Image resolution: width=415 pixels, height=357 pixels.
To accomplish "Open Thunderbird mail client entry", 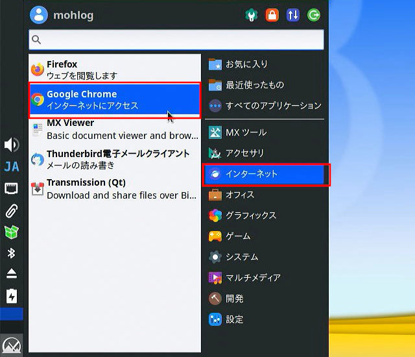I will pyautogui.click(x=115, y=160).
